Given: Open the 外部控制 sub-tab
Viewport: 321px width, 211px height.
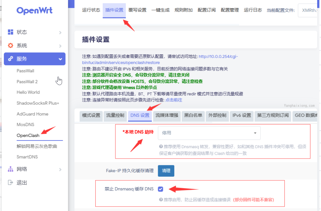Looking at the screenshot, I should point(217,115).
